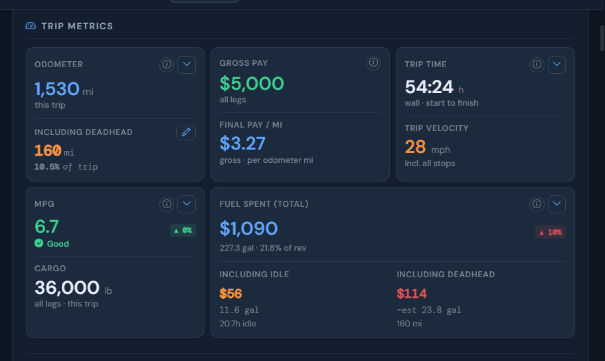Open the Fuel Spent info icon
Screen dimensions: 605x361
coord(537,204)
